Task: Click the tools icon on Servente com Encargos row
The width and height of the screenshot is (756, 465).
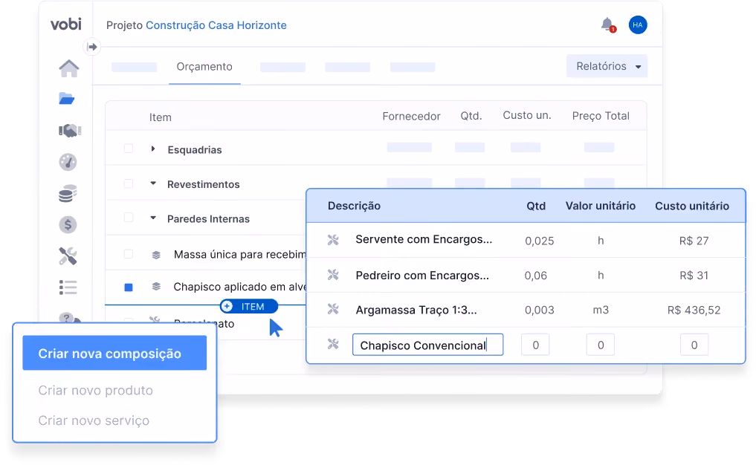Action: point(333,240)
